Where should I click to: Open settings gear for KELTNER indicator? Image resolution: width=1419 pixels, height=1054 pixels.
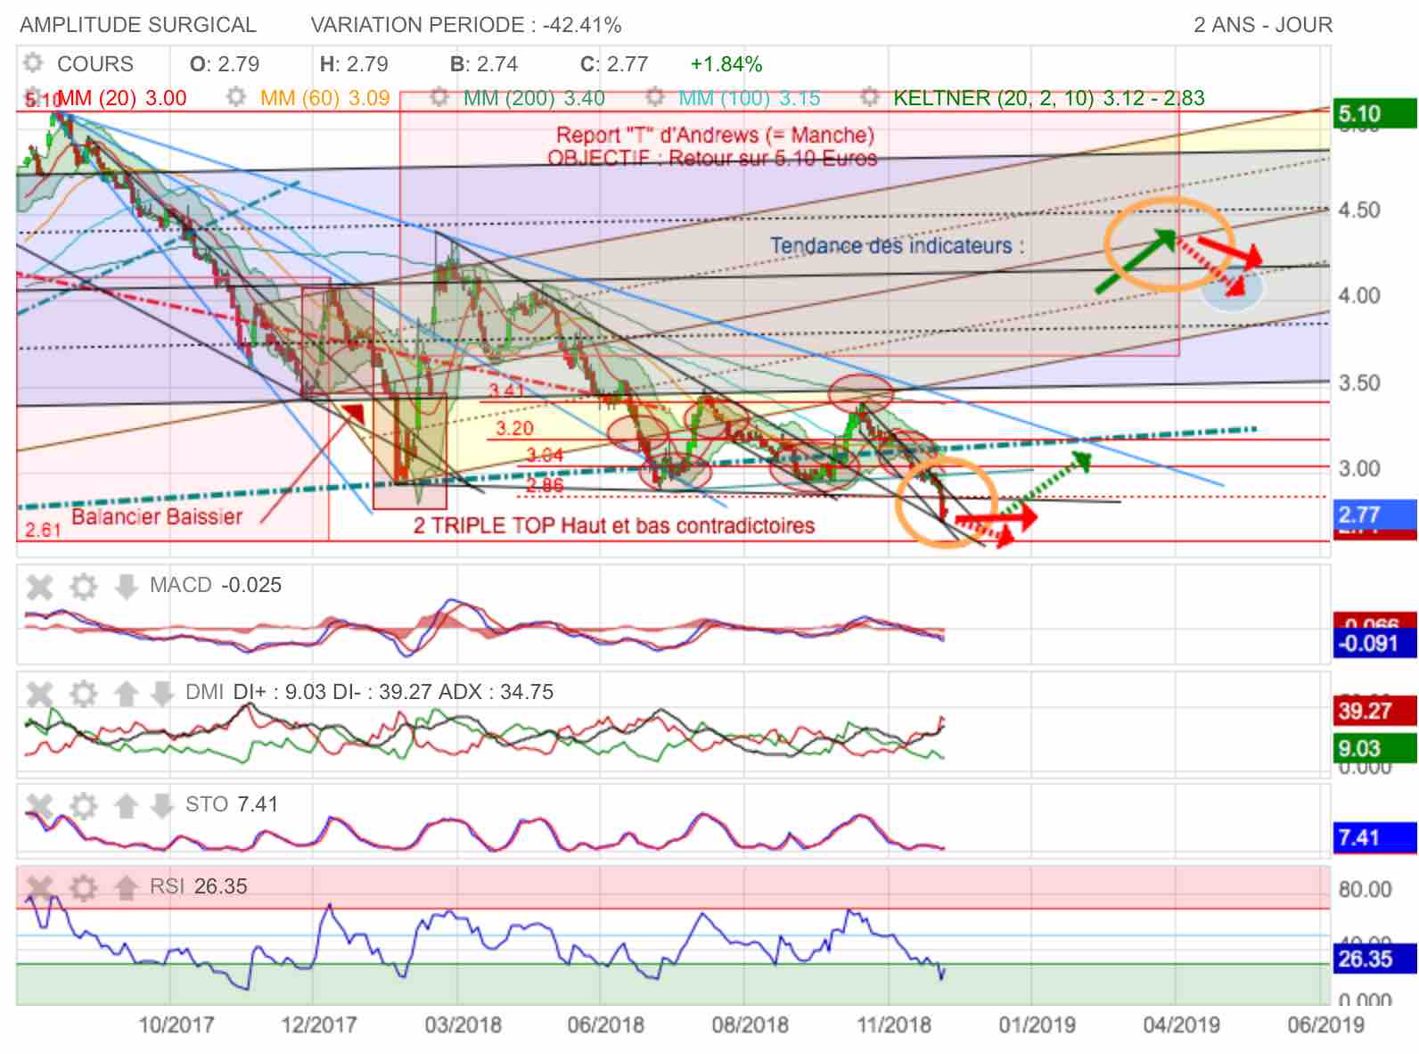870,97
